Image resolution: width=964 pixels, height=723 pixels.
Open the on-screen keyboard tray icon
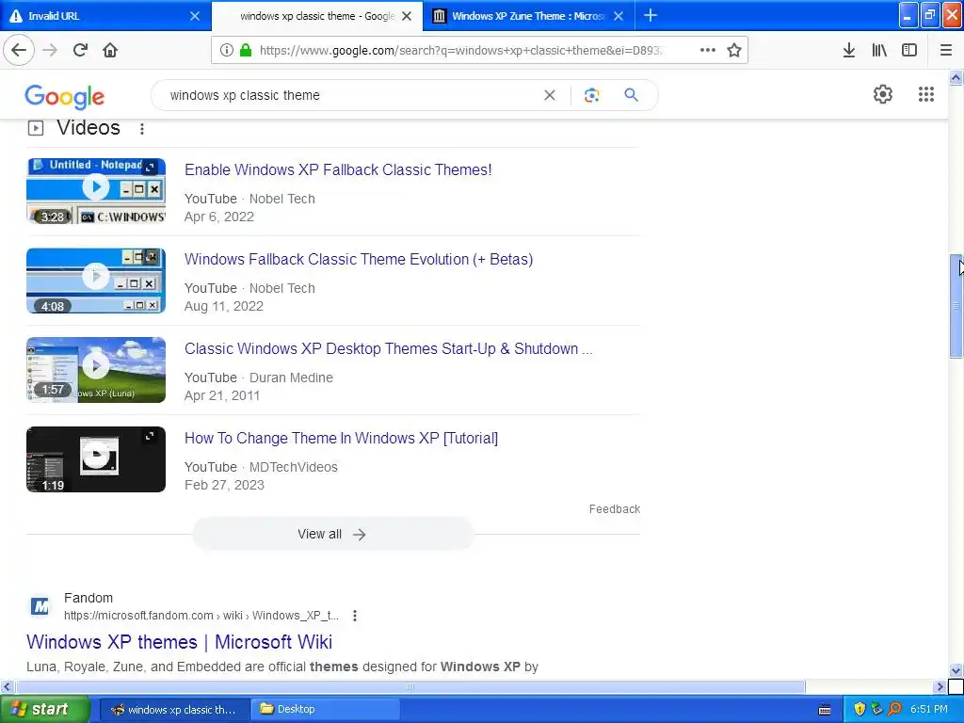pyautogui.click(x=825, y=710)
